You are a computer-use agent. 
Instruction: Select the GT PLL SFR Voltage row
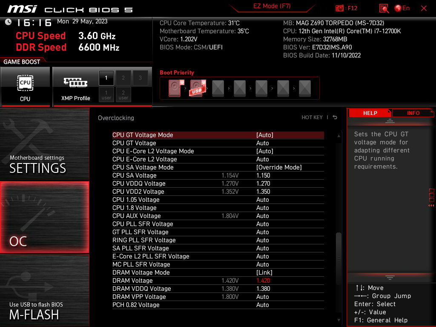tap(218, 232)
